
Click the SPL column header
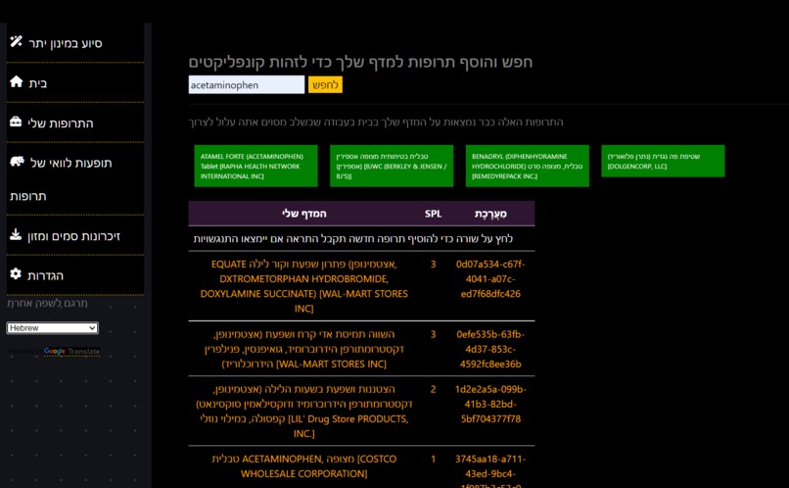[x=433, y=214]
